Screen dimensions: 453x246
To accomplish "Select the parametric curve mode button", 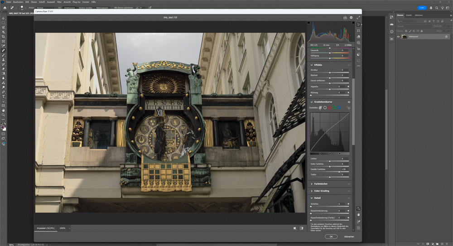I will [x=320, y=107].
